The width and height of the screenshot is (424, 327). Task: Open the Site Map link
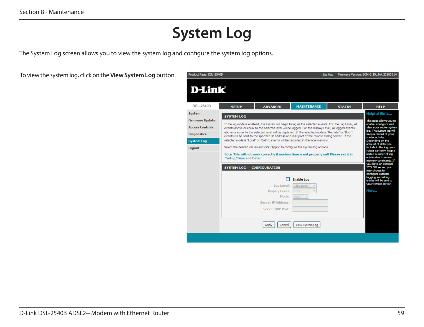328,75
